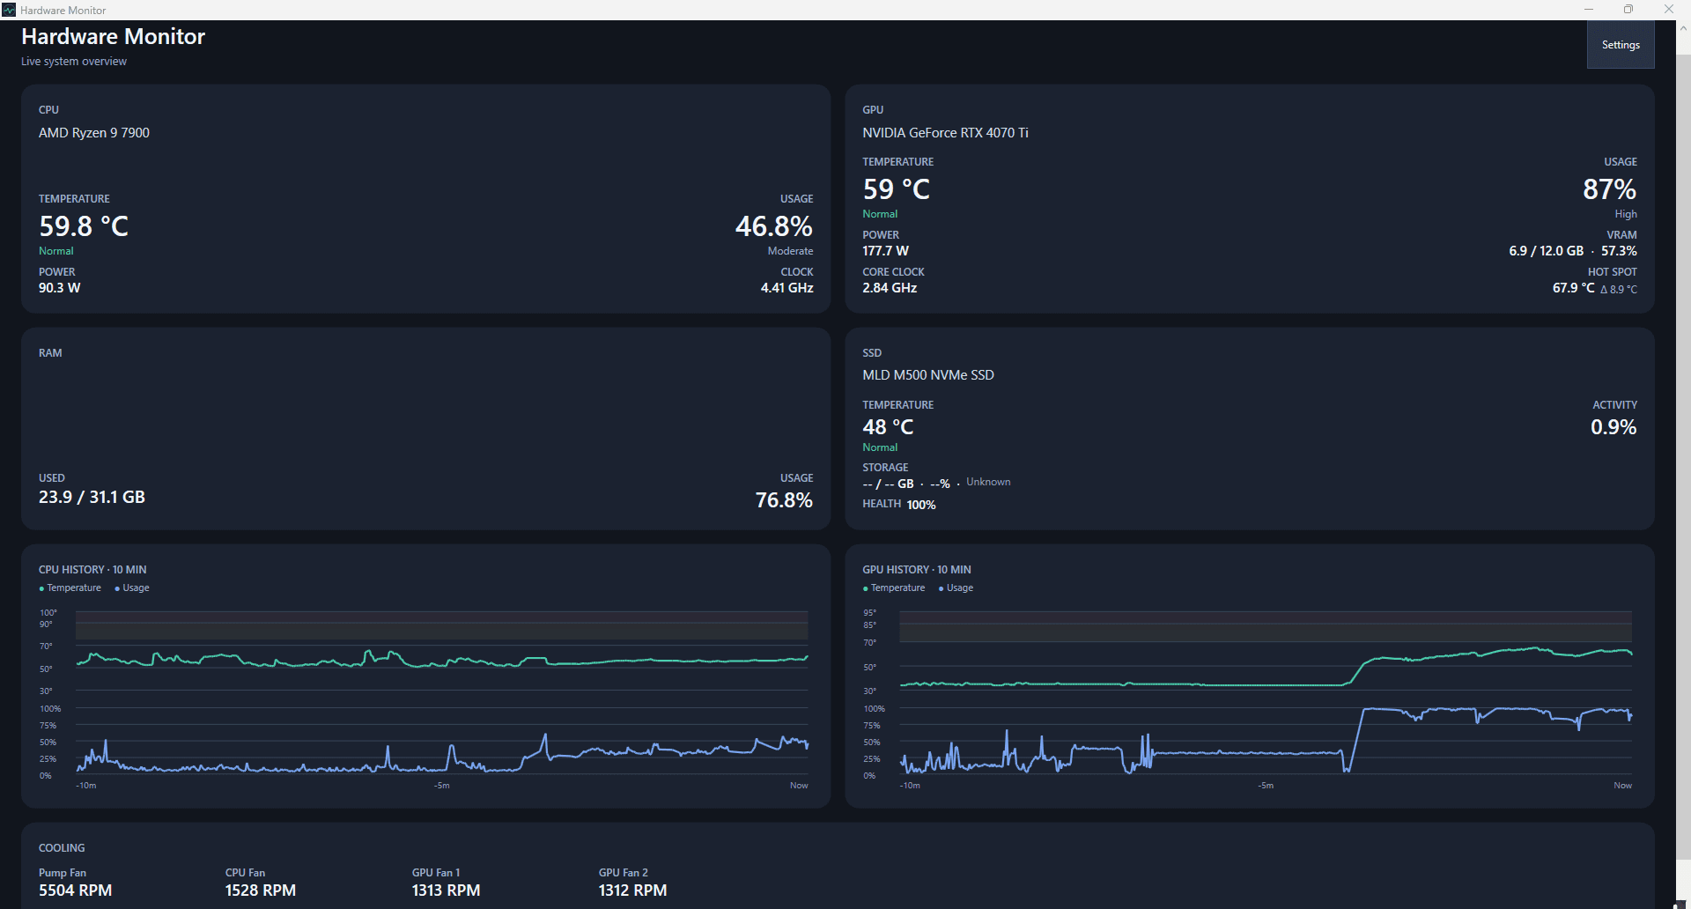Click the CPU usage value 46.8%

pos(774,226)
